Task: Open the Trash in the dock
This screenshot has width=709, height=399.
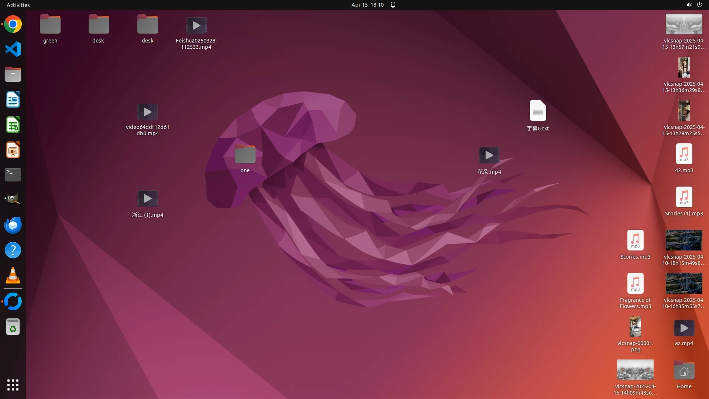Action: [x=13, y=327]
